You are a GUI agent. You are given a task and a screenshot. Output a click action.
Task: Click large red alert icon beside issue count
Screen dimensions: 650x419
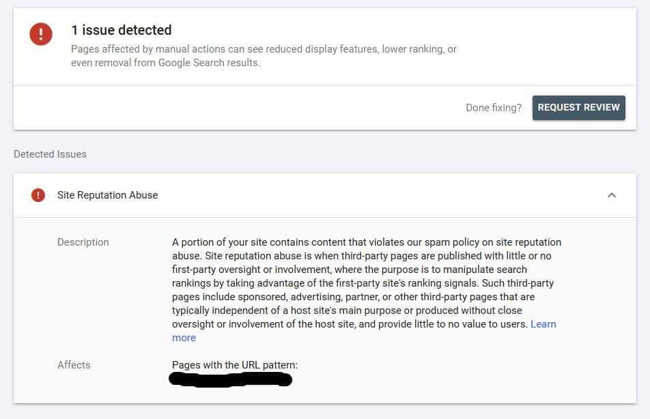point(41,34)
